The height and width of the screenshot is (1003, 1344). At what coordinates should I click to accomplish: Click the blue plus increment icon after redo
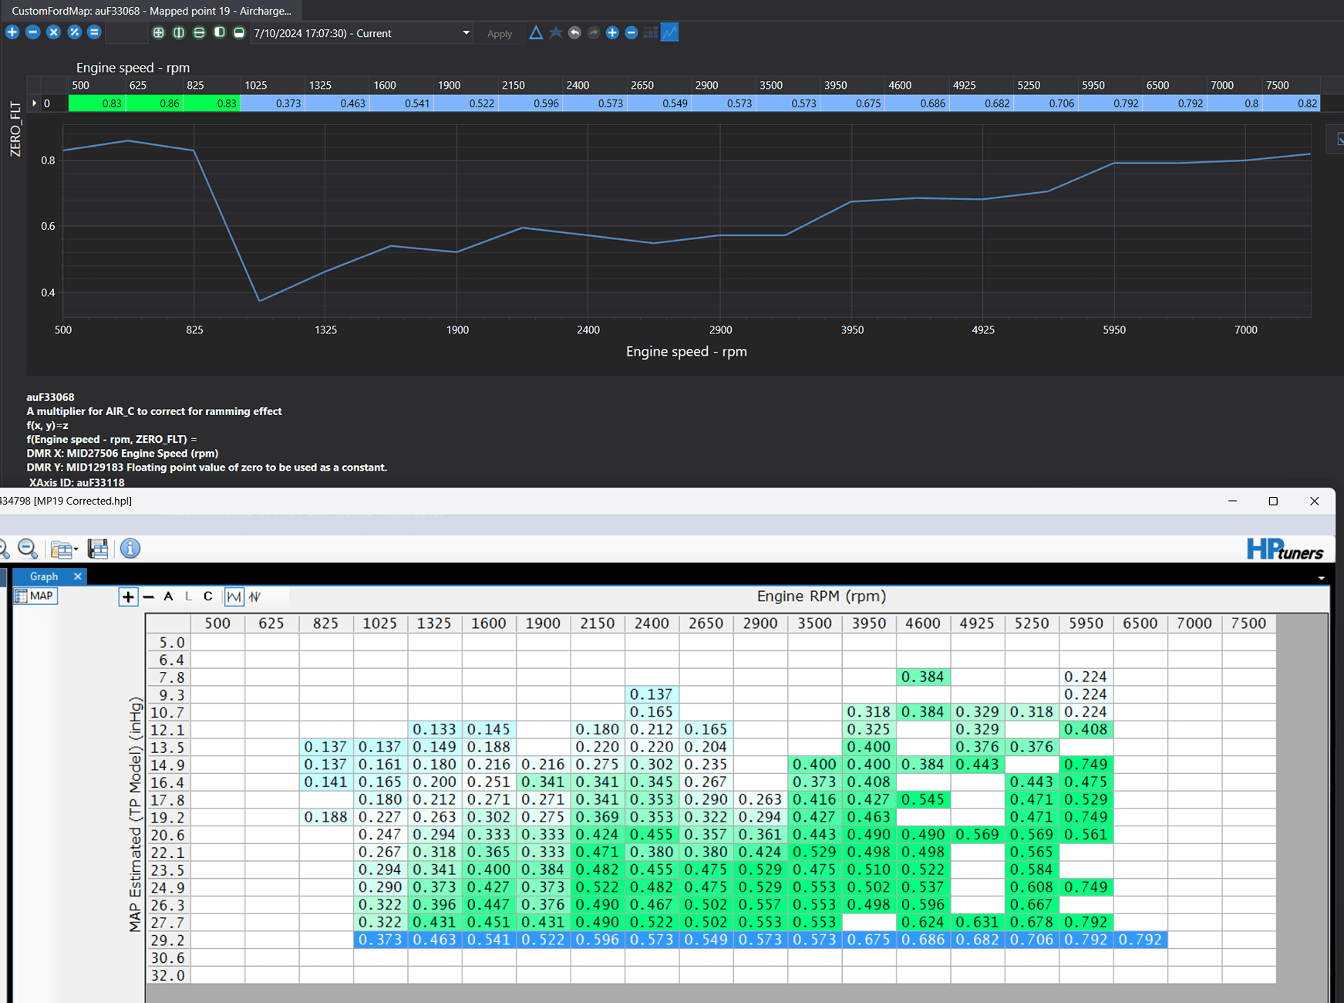tap(612, 32)
